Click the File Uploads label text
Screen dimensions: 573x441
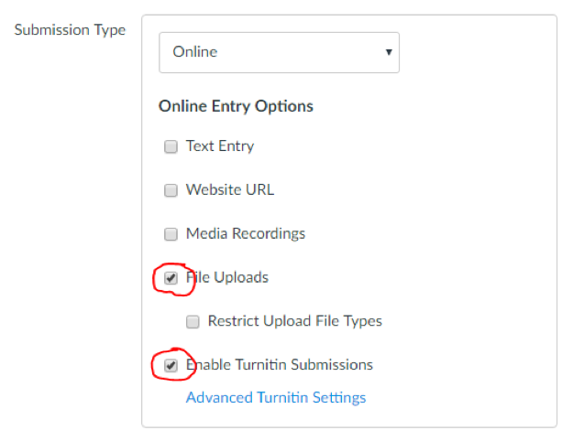(227, 277)
